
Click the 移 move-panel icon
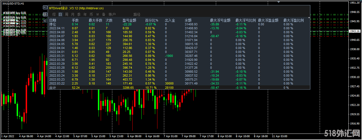tap(45, 14)
